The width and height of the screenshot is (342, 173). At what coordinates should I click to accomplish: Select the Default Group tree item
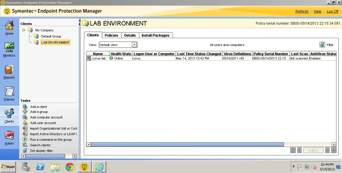click(x=51, y=36)
